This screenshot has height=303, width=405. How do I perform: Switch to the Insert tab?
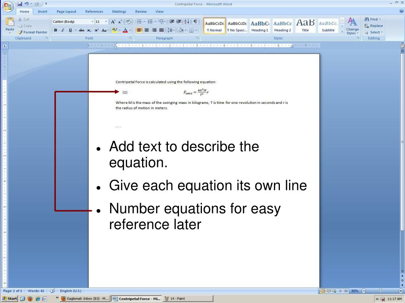42,11
